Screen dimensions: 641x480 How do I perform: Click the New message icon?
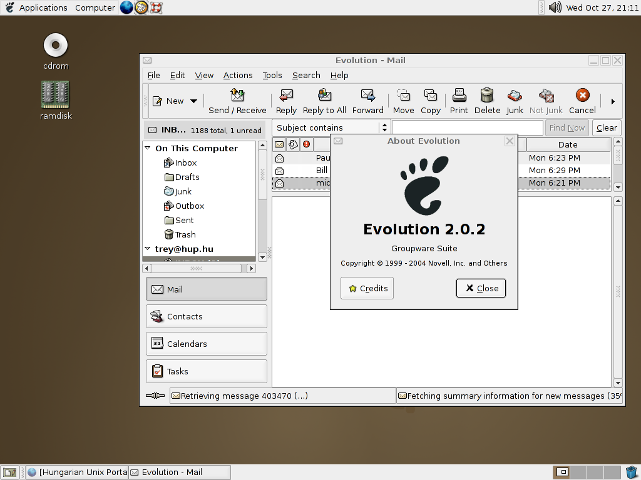(157, 101)
